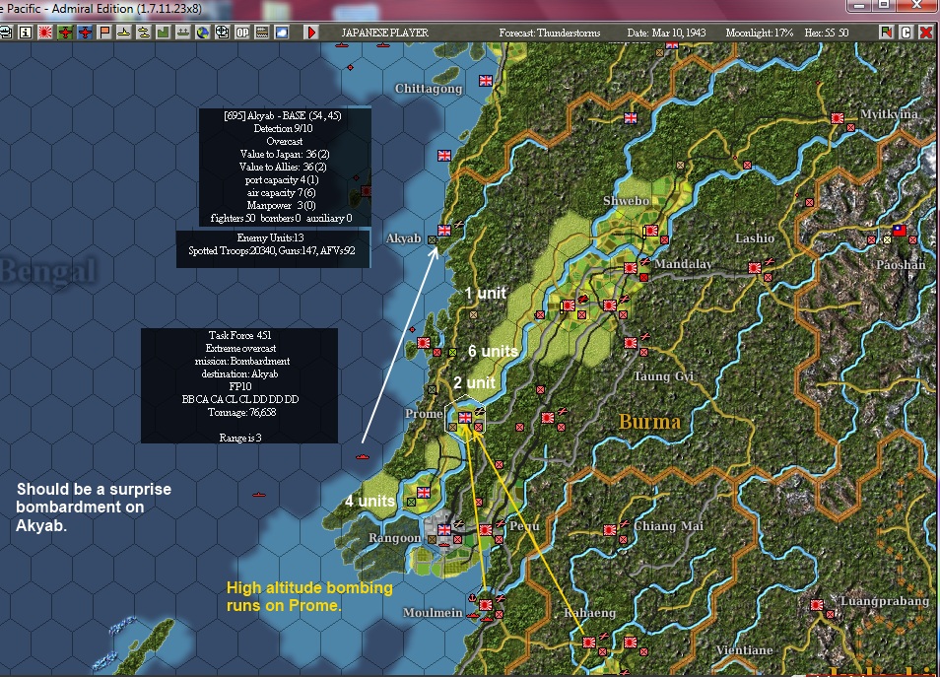Image resolution: width=940 pixels, height=677 pixels.
Task: Click the green-background aircraft list icon
Action: click(65, 33)
